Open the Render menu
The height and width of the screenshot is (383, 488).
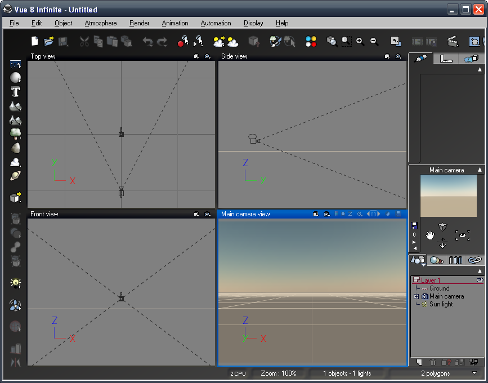(139, 23)
